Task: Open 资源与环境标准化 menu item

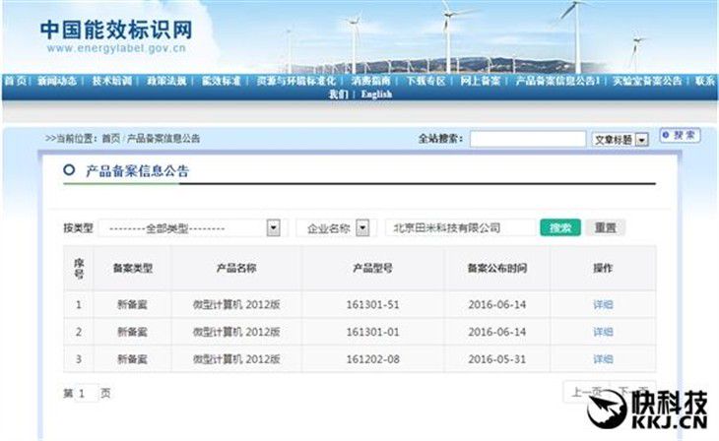Action: pos(295,81)
